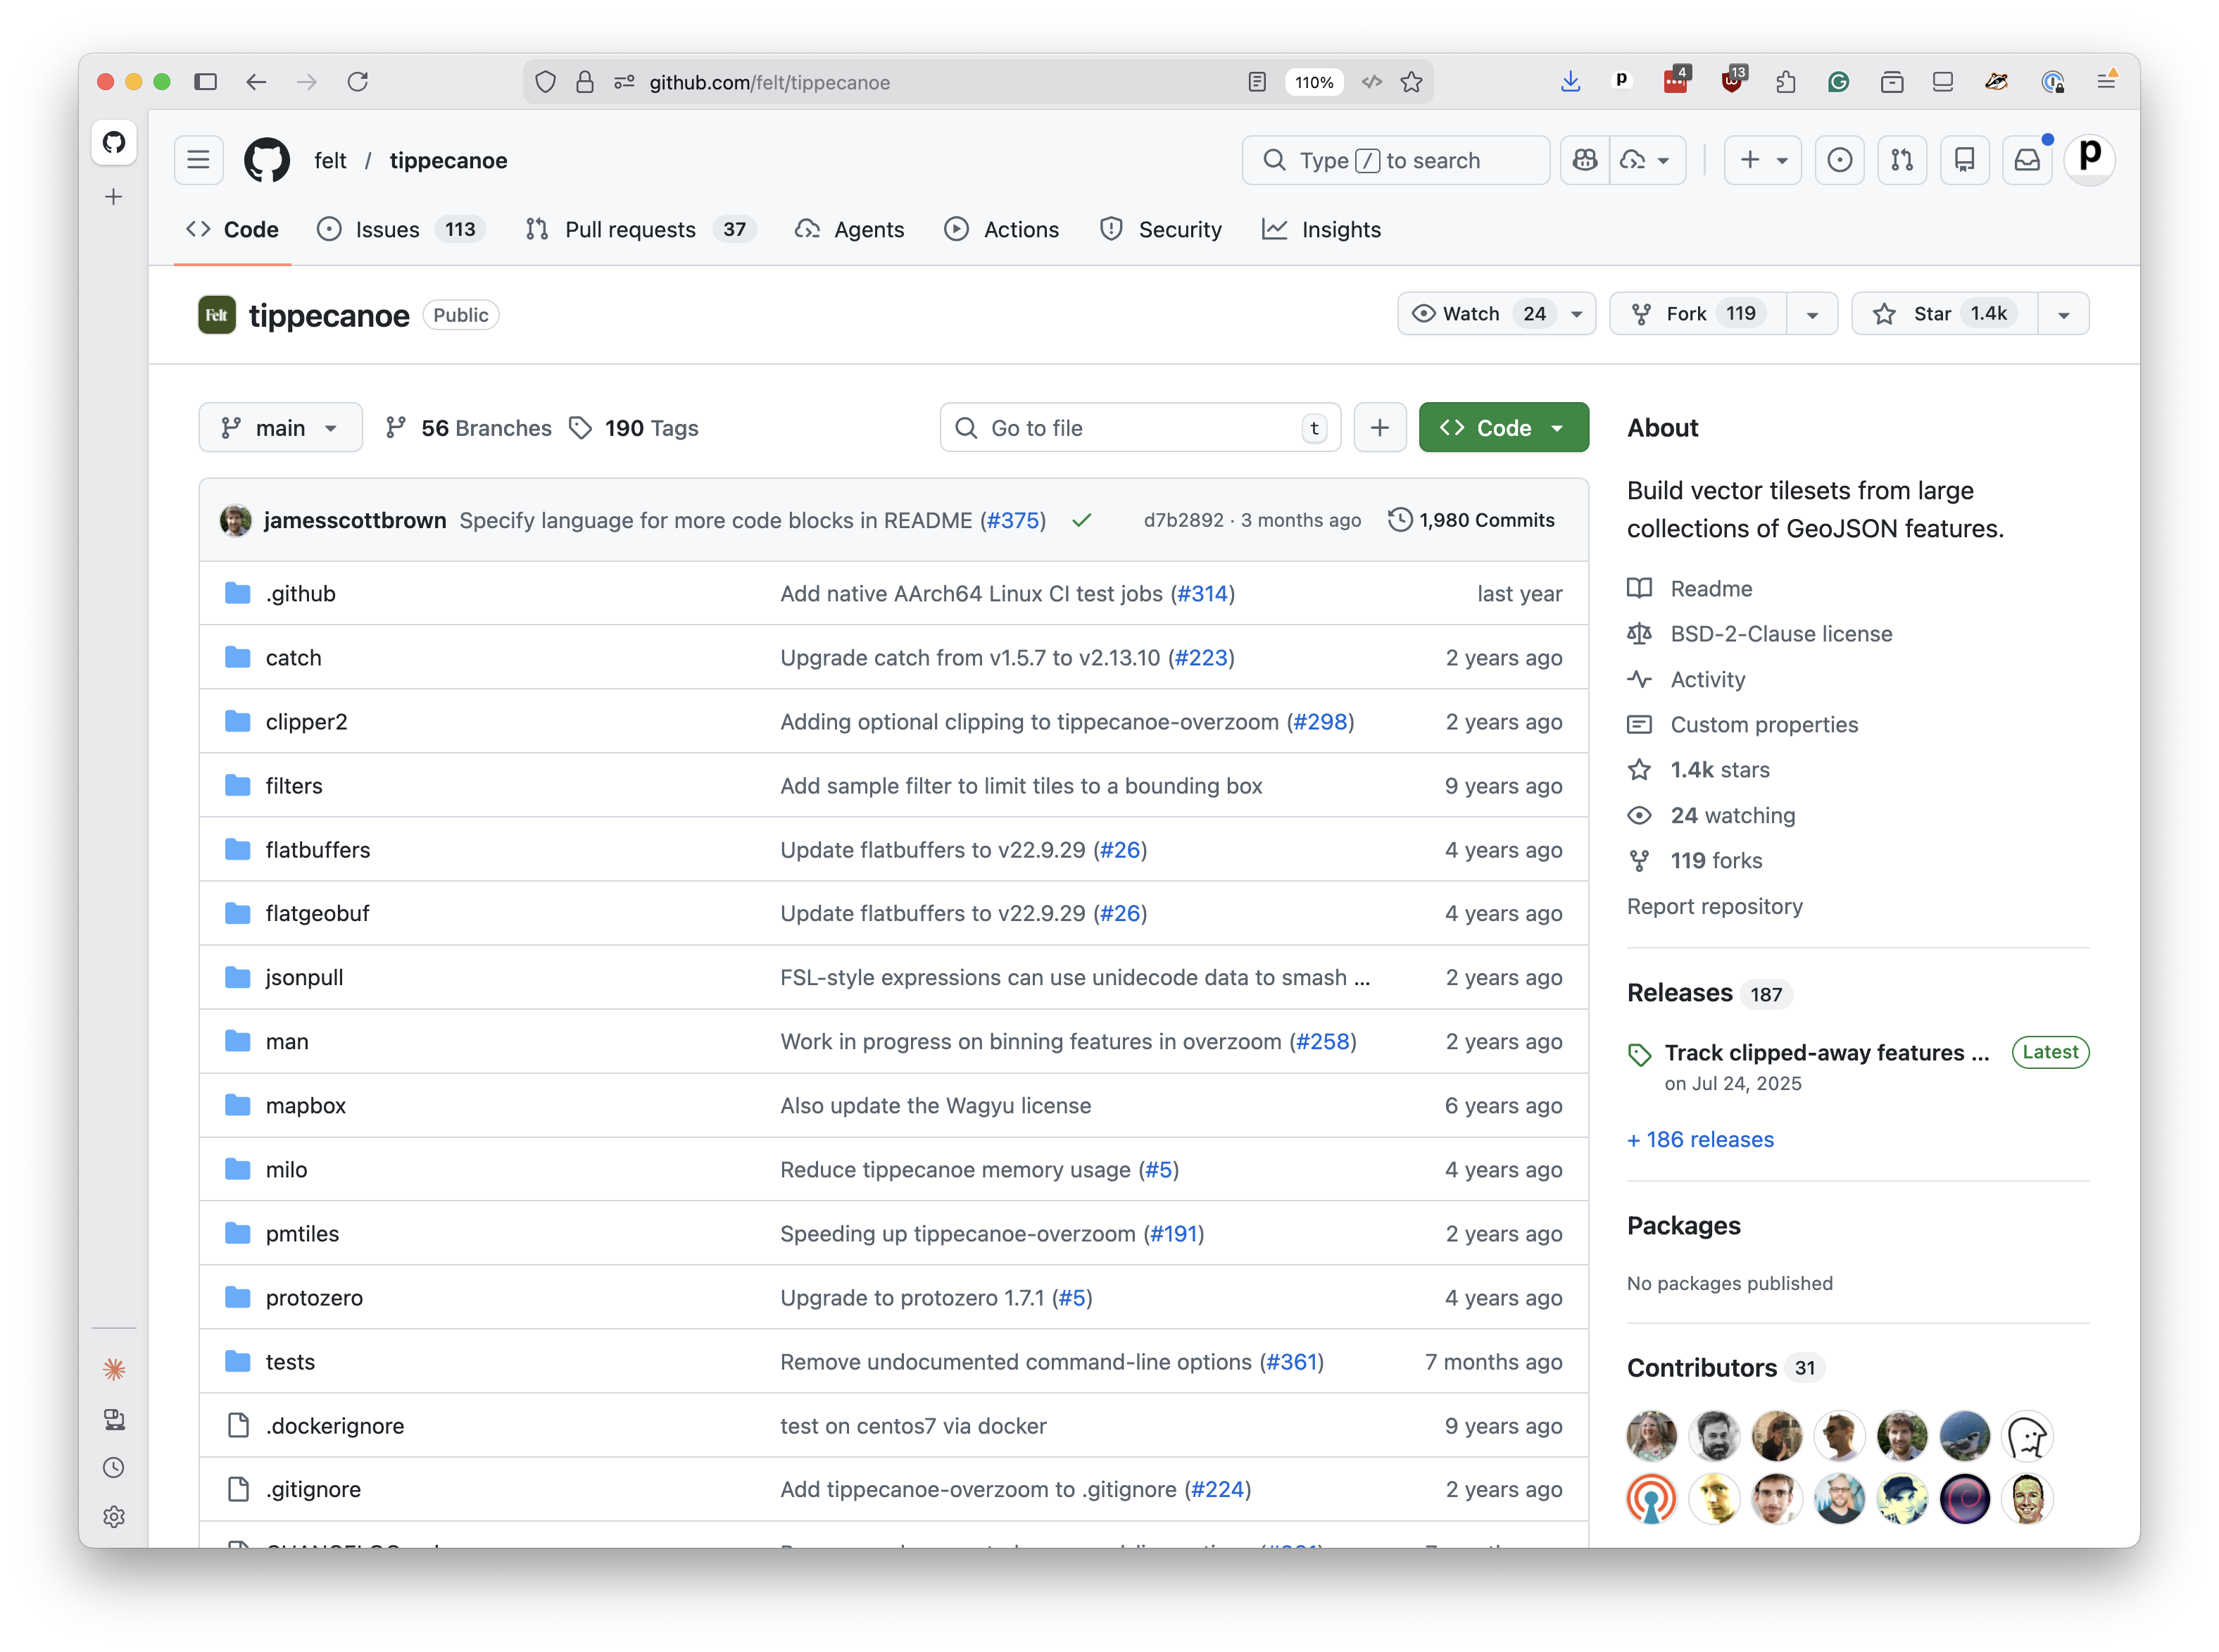Open the main branch dropdown
The width and height of the screenshot is (2219, 1652).
(280, 428)
